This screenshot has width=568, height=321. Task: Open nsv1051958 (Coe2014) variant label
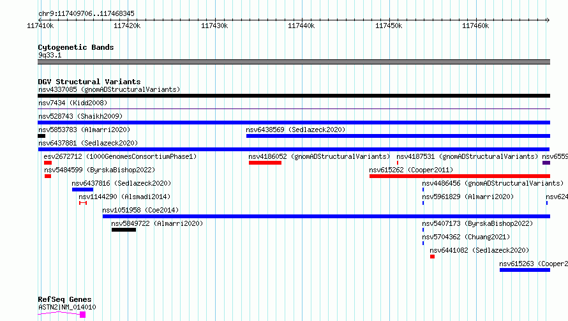tap(140, 210)
